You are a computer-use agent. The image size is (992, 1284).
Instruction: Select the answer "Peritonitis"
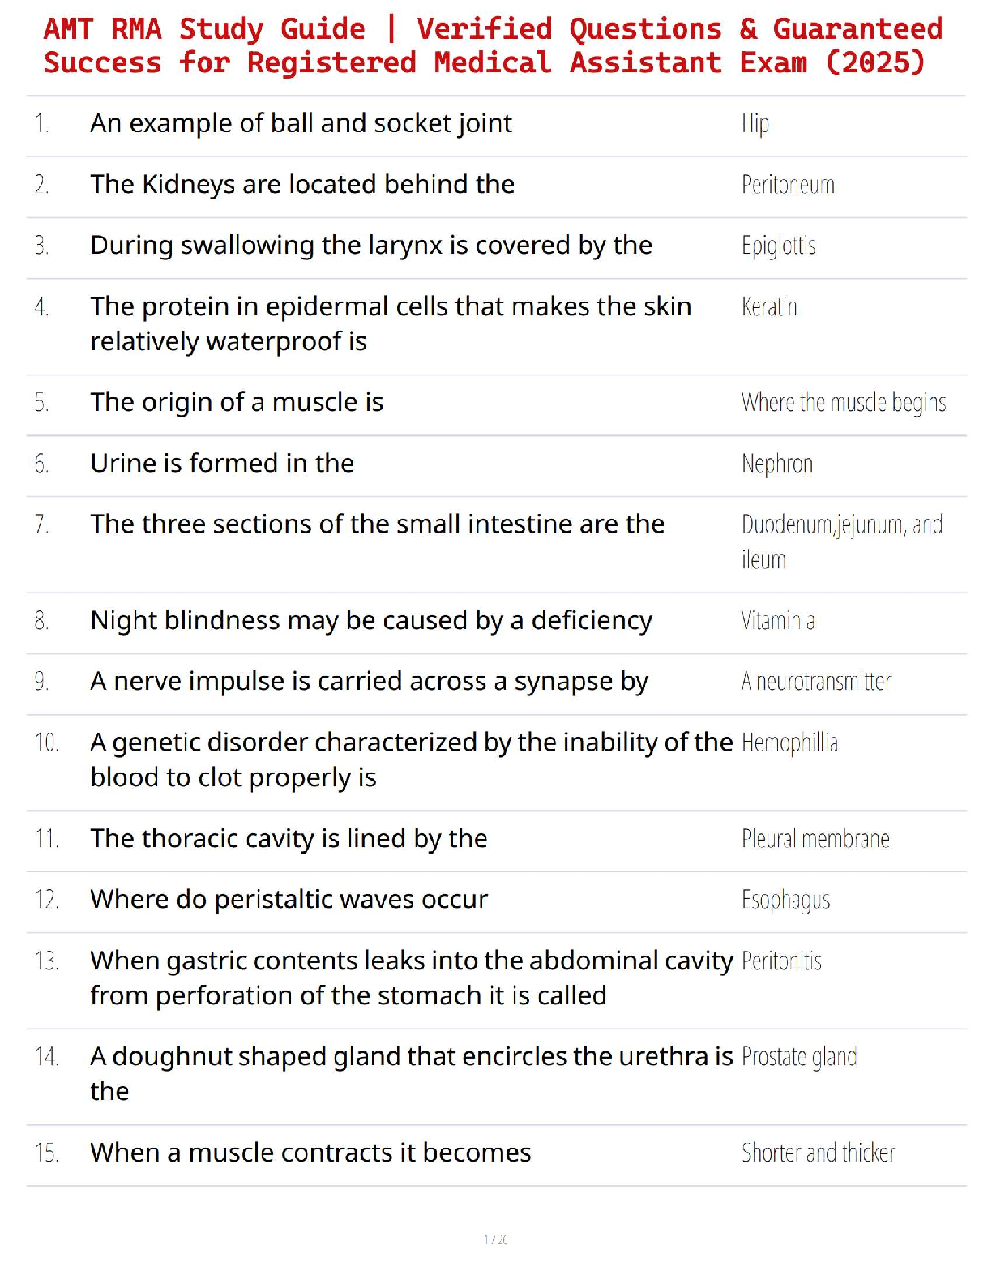[780, 961]
